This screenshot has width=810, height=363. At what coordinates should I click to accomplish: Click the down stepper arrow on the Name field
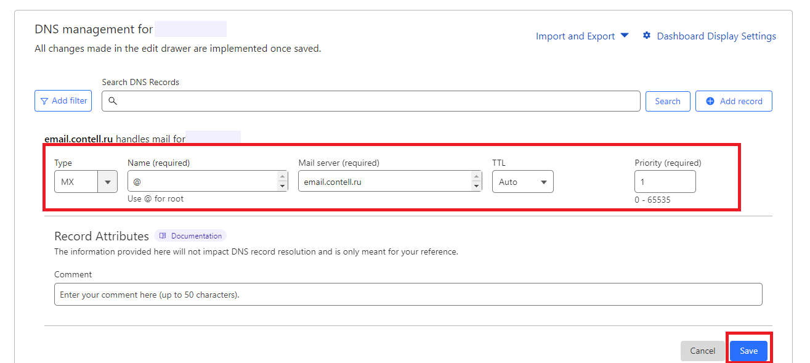click(282, 185)
